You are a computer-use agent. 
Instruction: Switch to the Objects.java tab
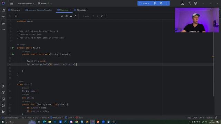pyautogui.click(x=80, y=10)
